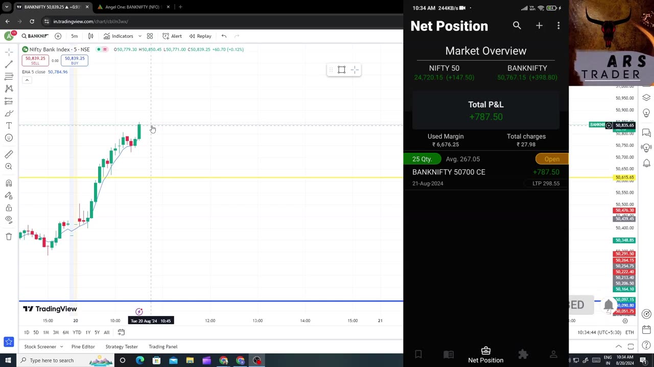This screenshot has width=654, height=367.
Task: Toggle stay in drawing mode
Action: [9, 195]
